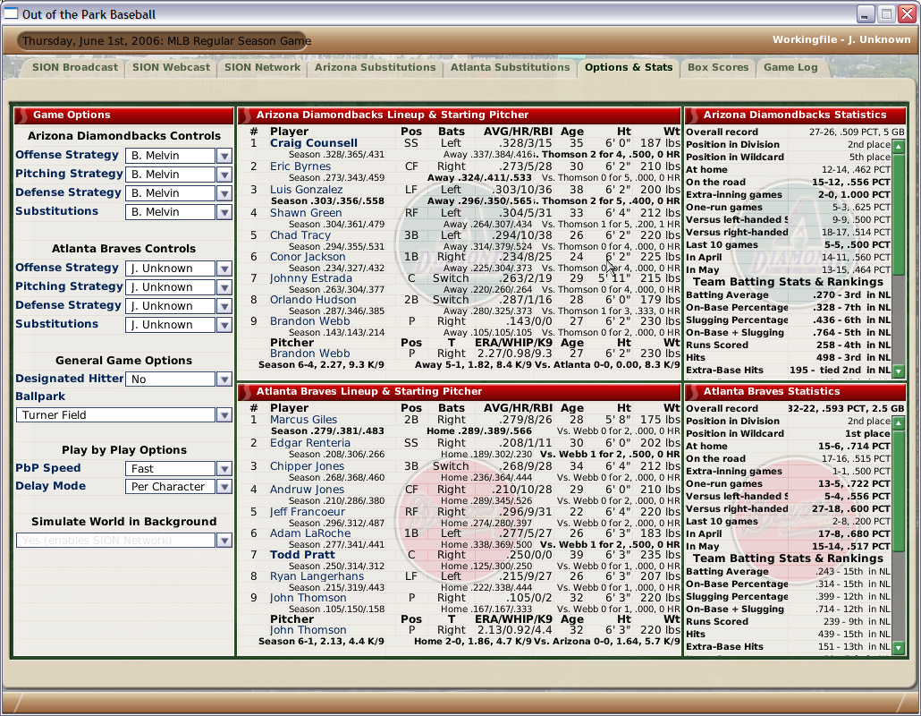This screenshot has width=921, height=716.
Task: Click the Arizona 'Overall record' stat row
Action: point(795,132)
